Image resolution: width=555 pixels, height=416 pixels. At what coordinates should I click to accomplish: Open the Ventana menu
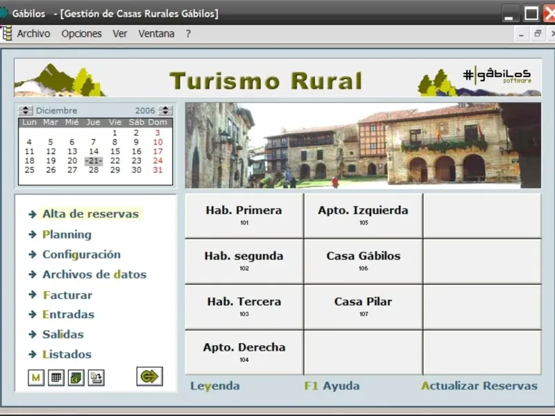(156, 33)
